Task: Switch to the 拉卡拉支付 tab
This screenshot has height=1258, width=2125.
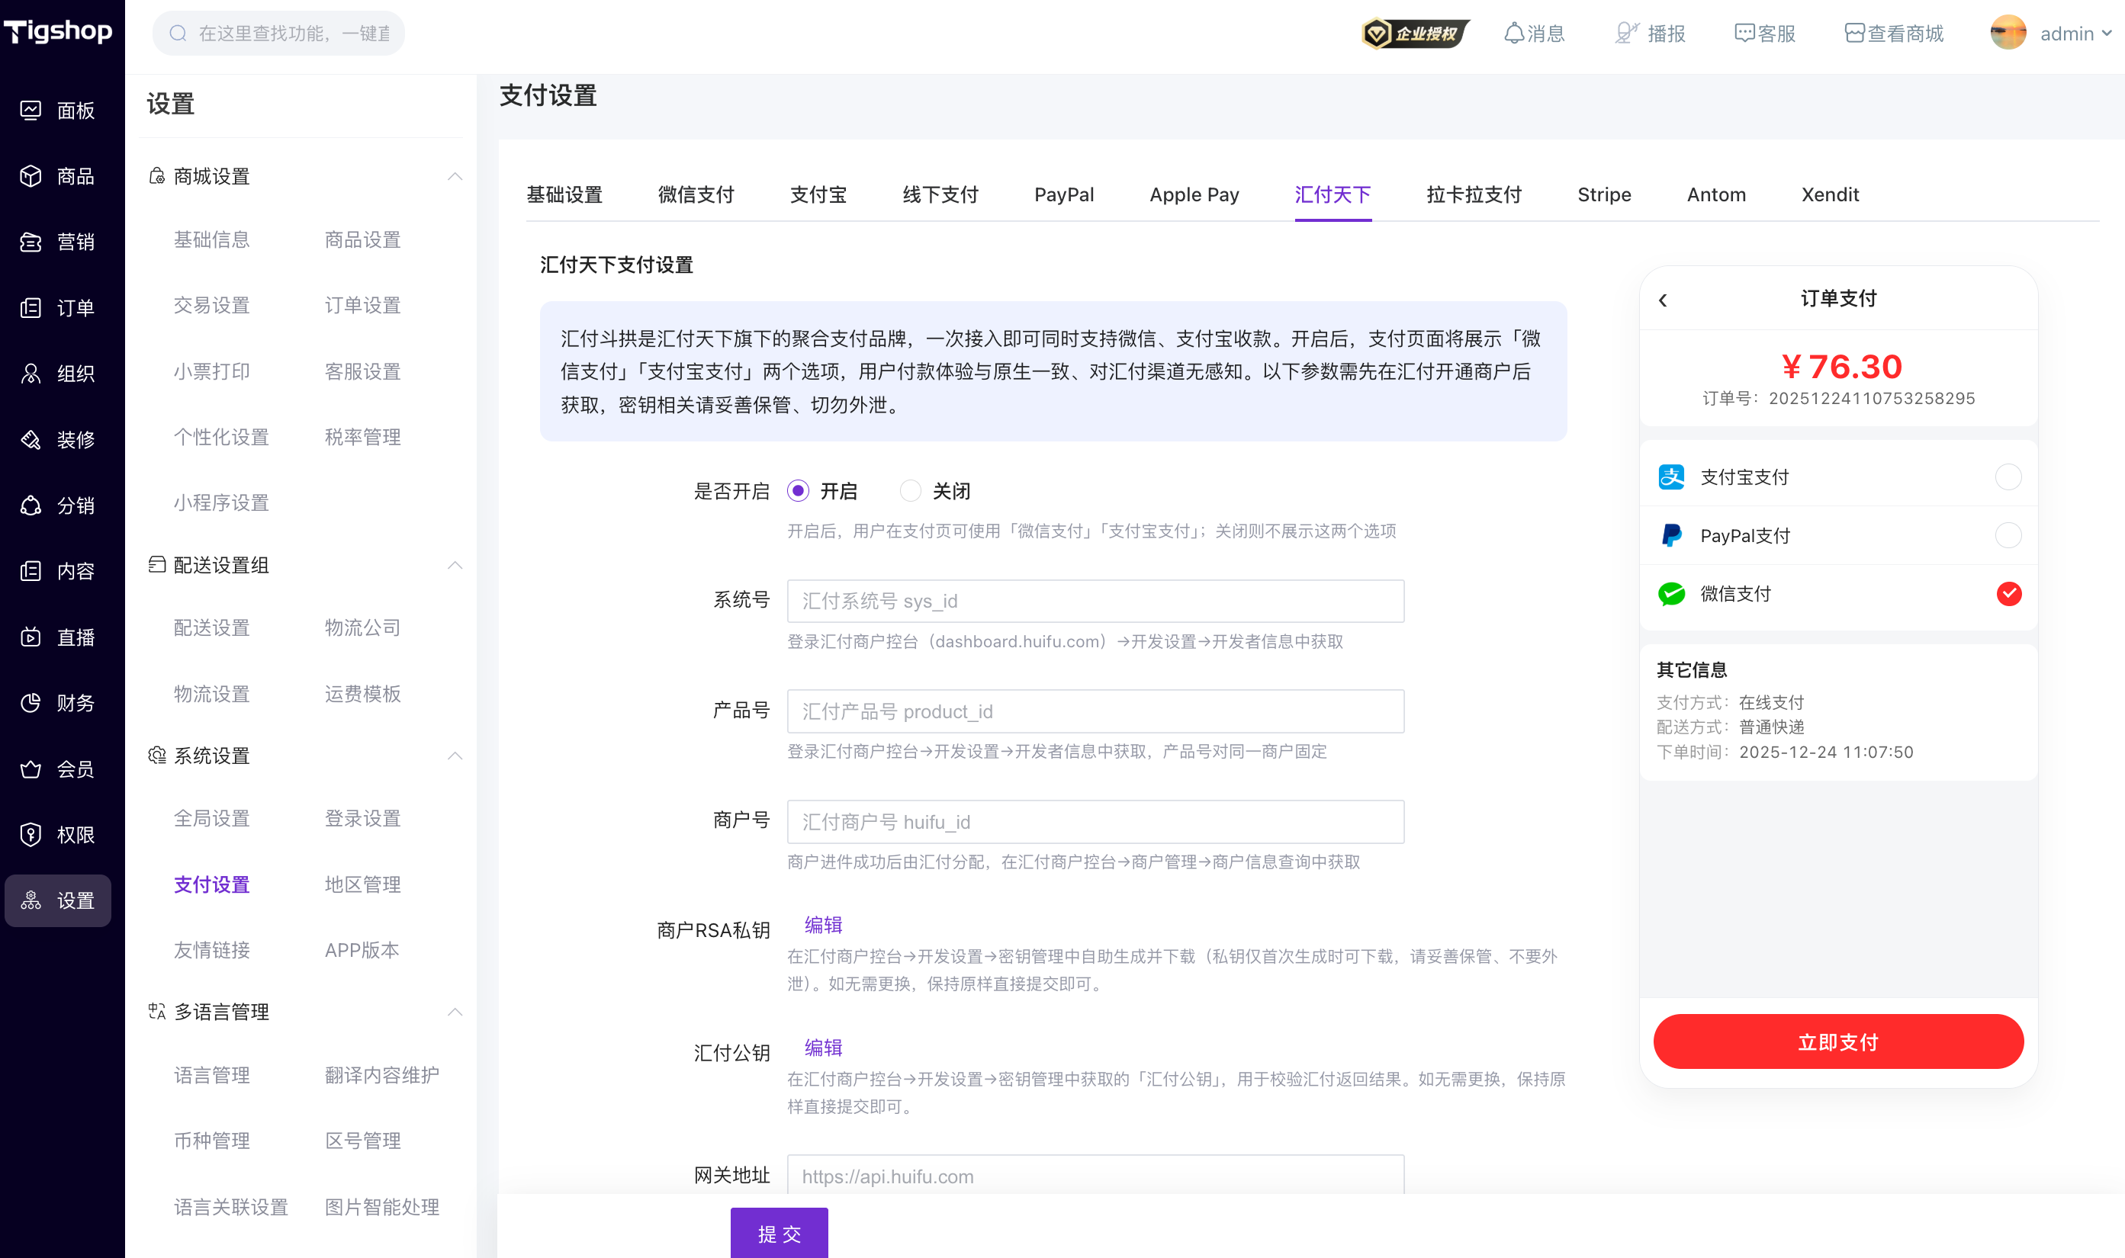Action: (1473, 194)
